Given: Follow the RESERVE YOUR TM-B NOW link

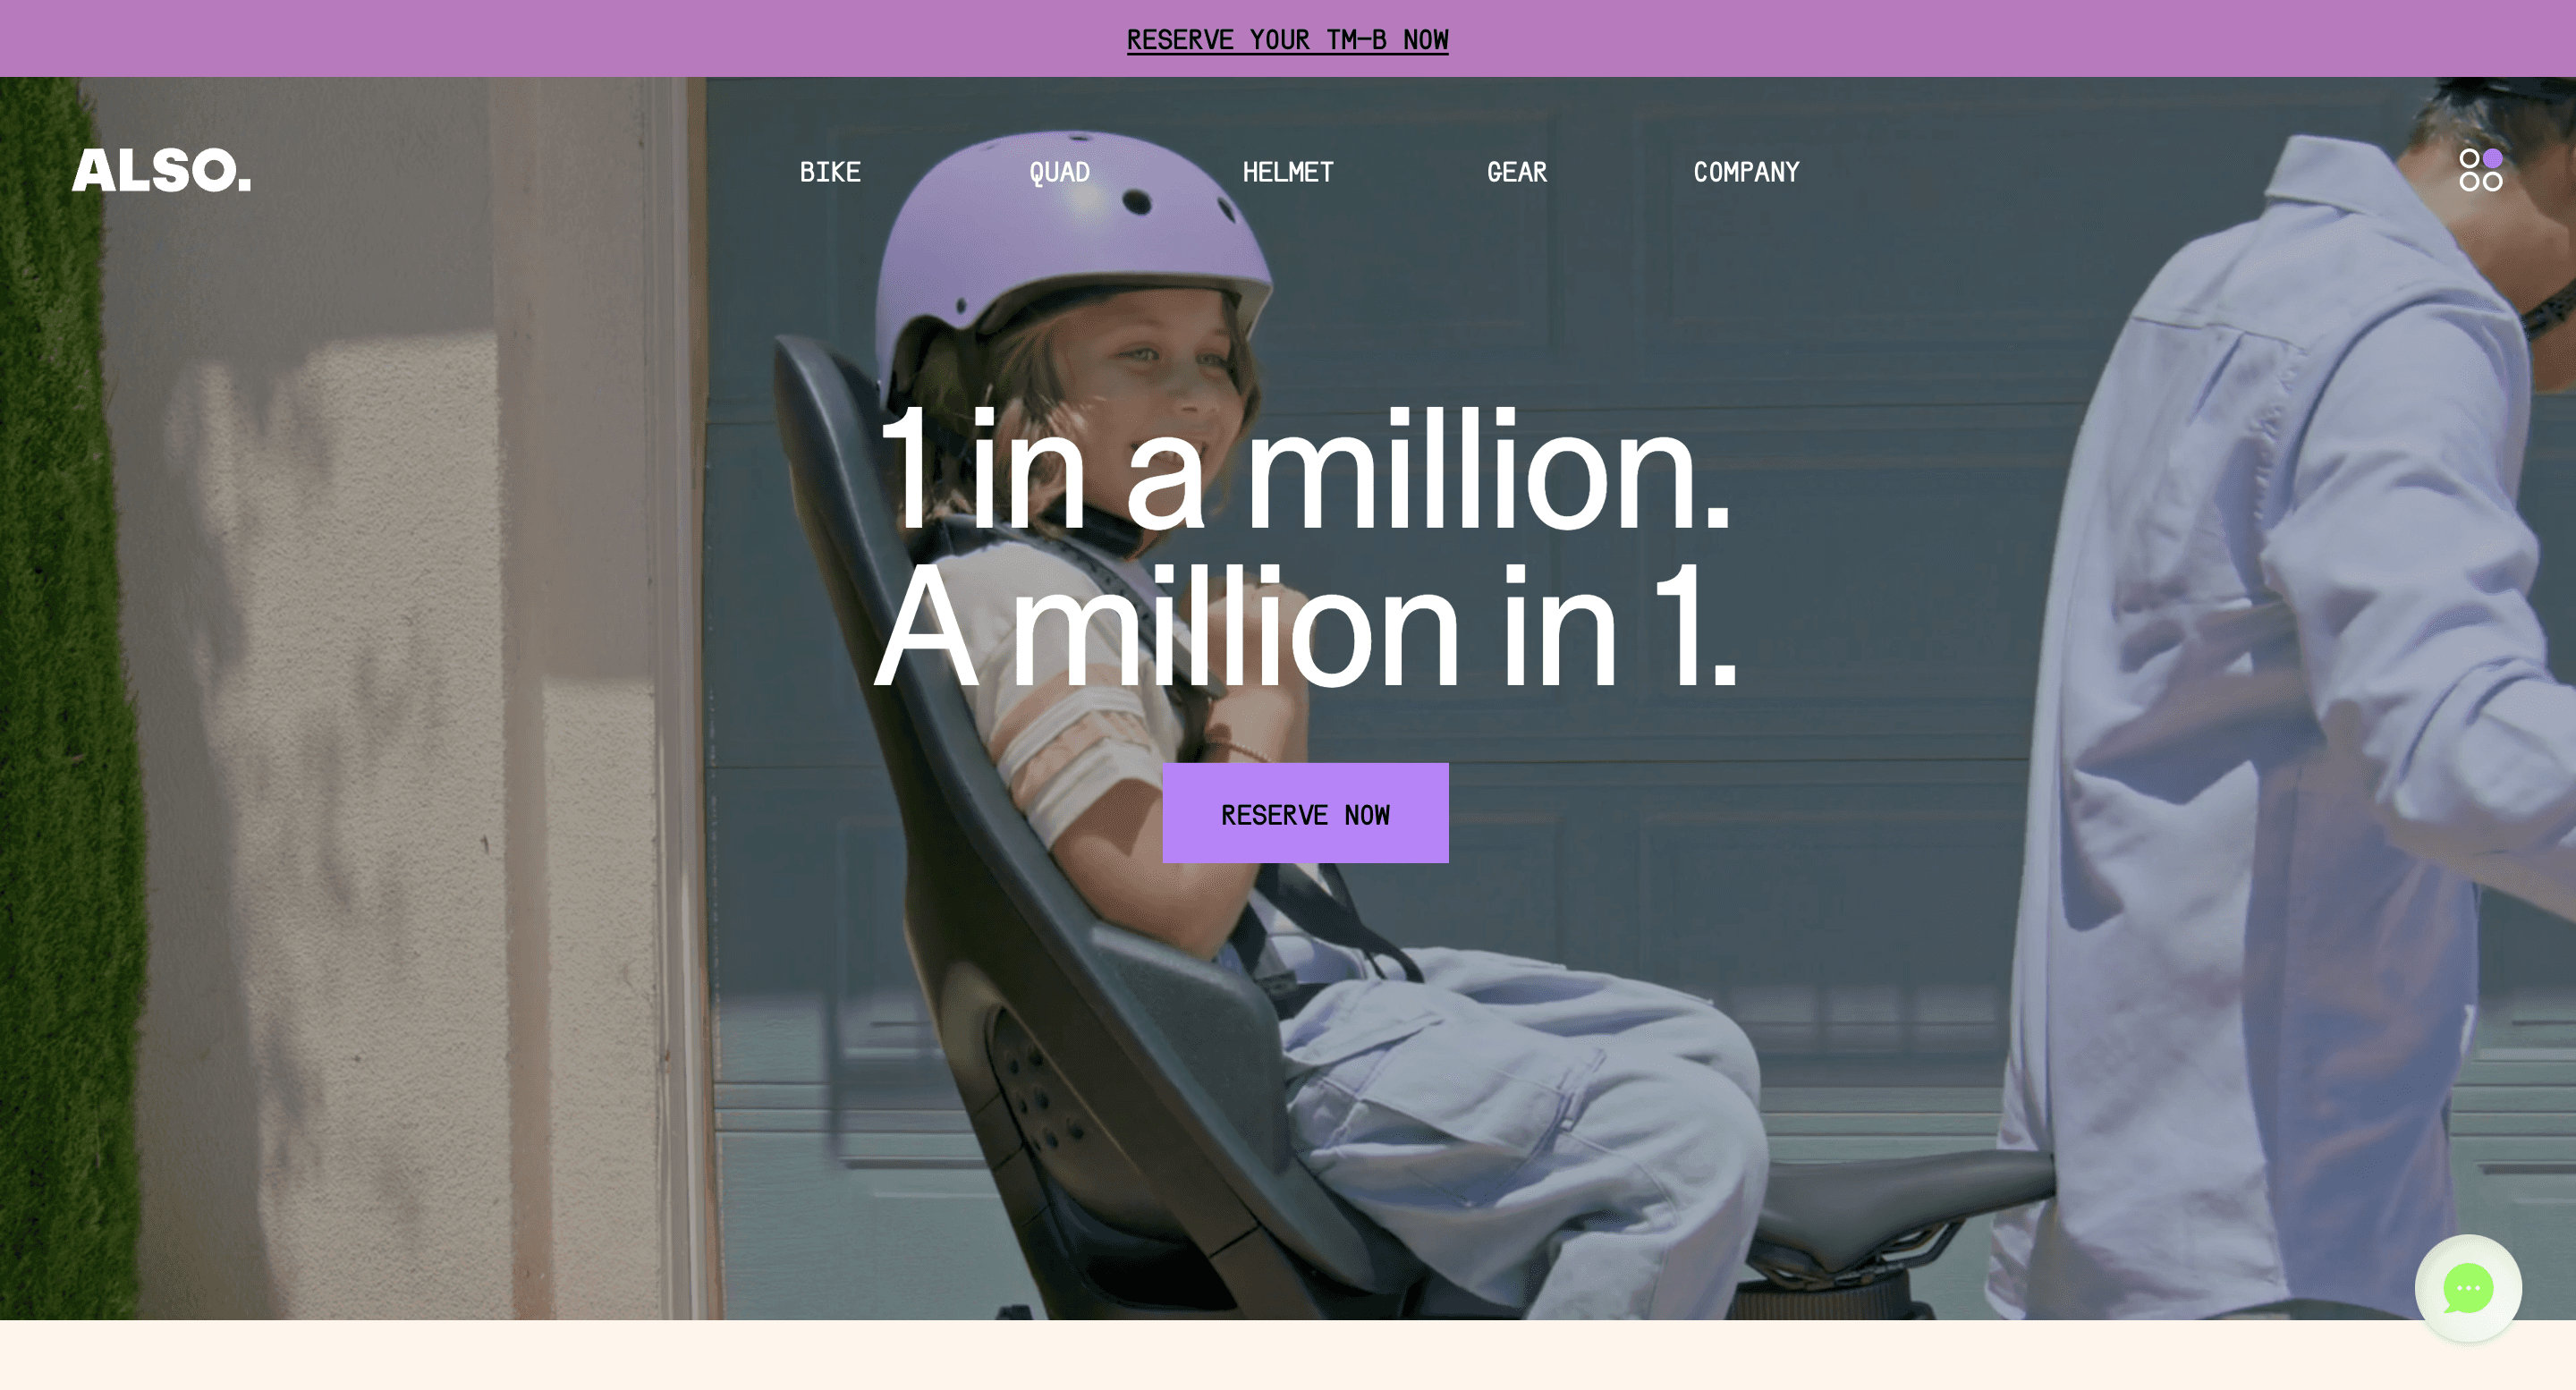Looking at the screenshot, I should 1287,40.
